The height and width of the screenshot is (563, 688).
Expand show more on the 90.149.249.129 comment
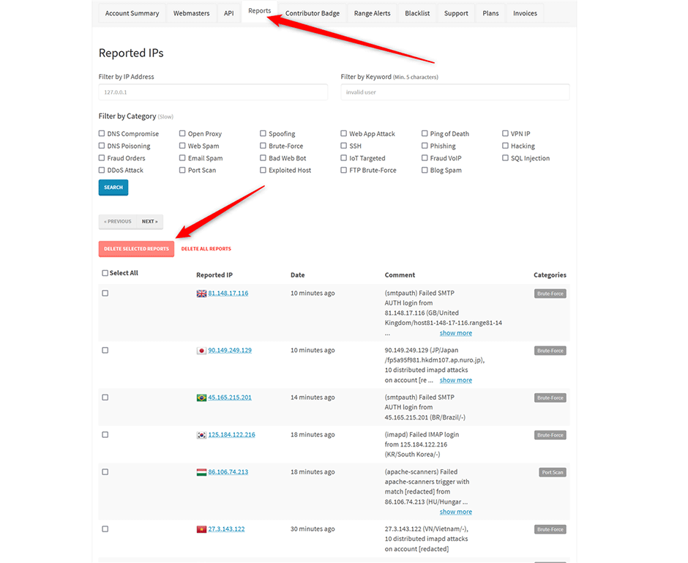(455, 380)
